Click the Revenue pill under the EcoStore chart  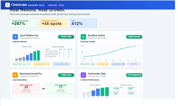(88, 64)
